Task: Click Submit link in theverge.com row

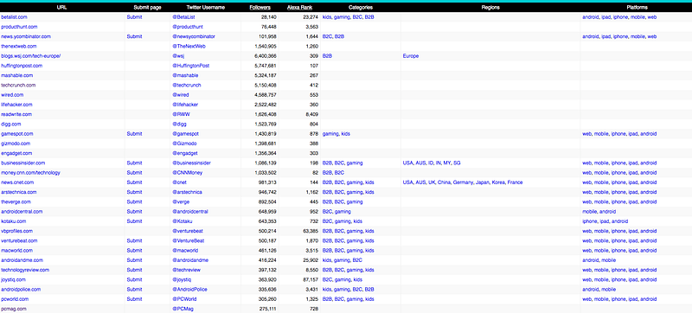Action: point(134,201)
